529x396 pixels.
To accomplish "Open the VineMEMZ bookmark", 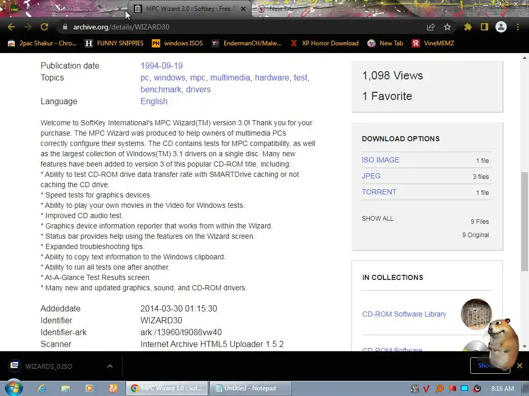I will pyautogui.click(x=433, y=43).
